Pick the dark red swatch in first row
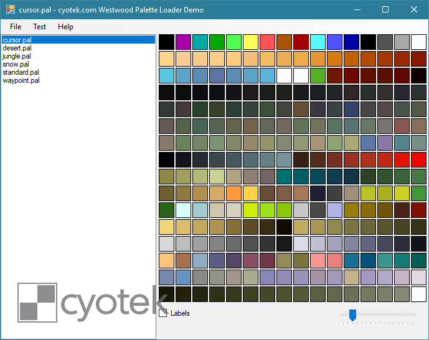This screenshot has width=429, height=340. click(x=301, y=42)
